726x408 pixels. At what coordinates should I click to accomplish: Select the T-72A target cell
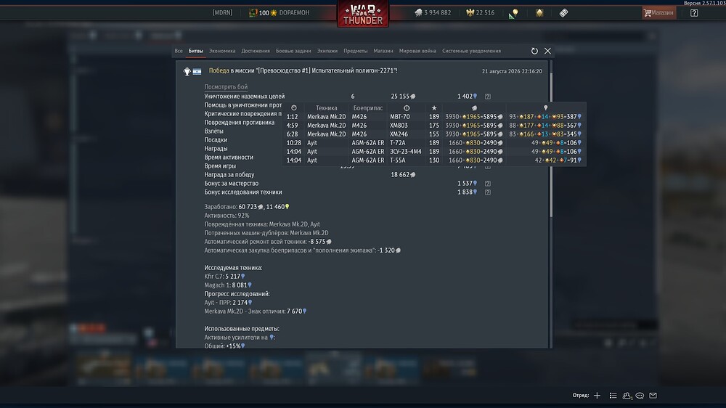point(398,143)
